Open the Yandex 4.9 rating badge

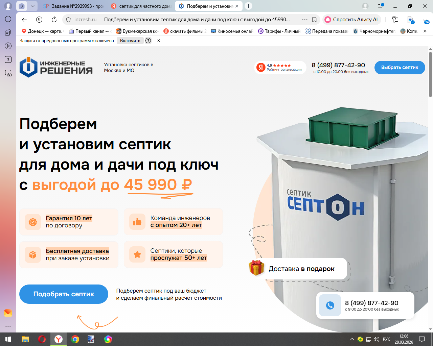click(280, 67)
